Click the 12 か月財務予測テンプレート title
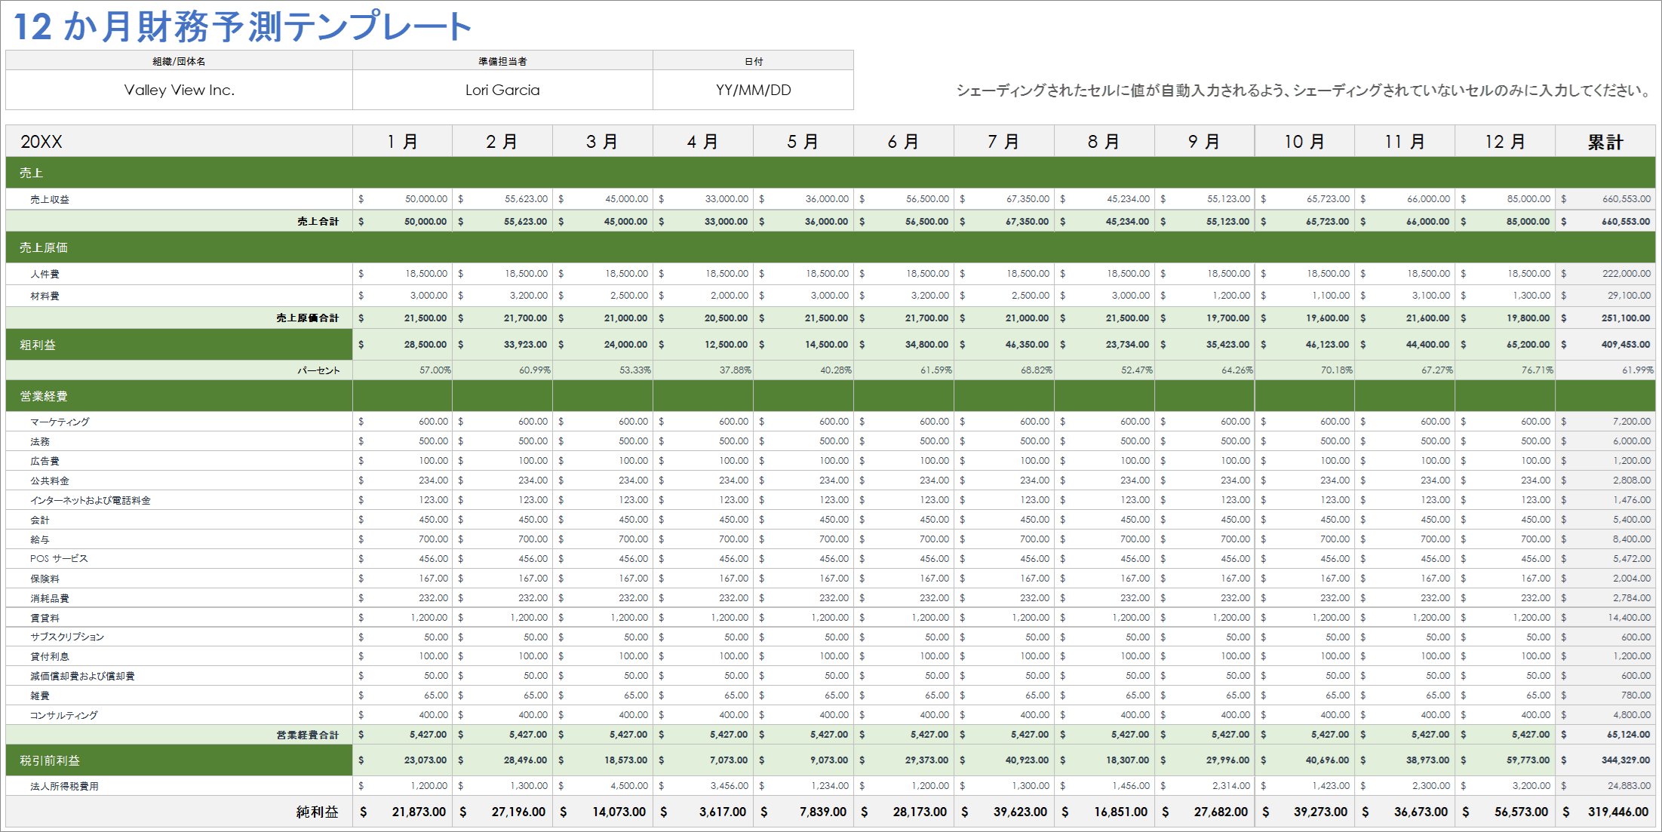Image resolution: width=1662 pixels, height=832 pixels. coord(242,26)
